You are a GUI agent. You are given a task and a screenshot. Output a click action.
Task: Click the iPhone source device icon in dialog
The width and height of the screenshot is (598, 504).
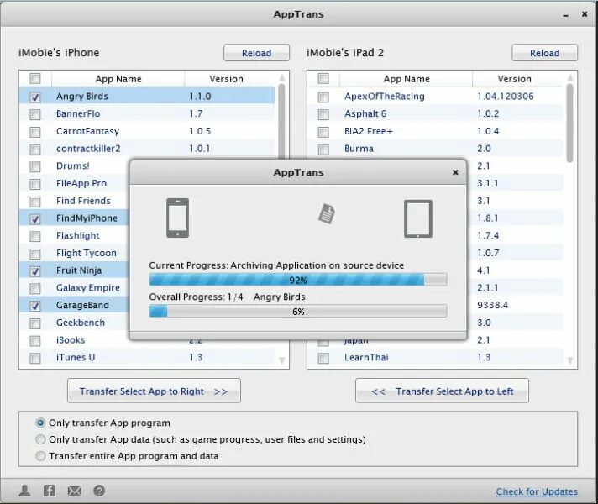(177, 218)
